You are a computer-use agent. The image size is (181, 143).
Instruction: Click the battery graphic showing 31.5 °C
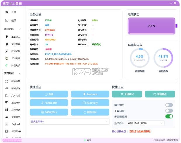click(151, 26)
